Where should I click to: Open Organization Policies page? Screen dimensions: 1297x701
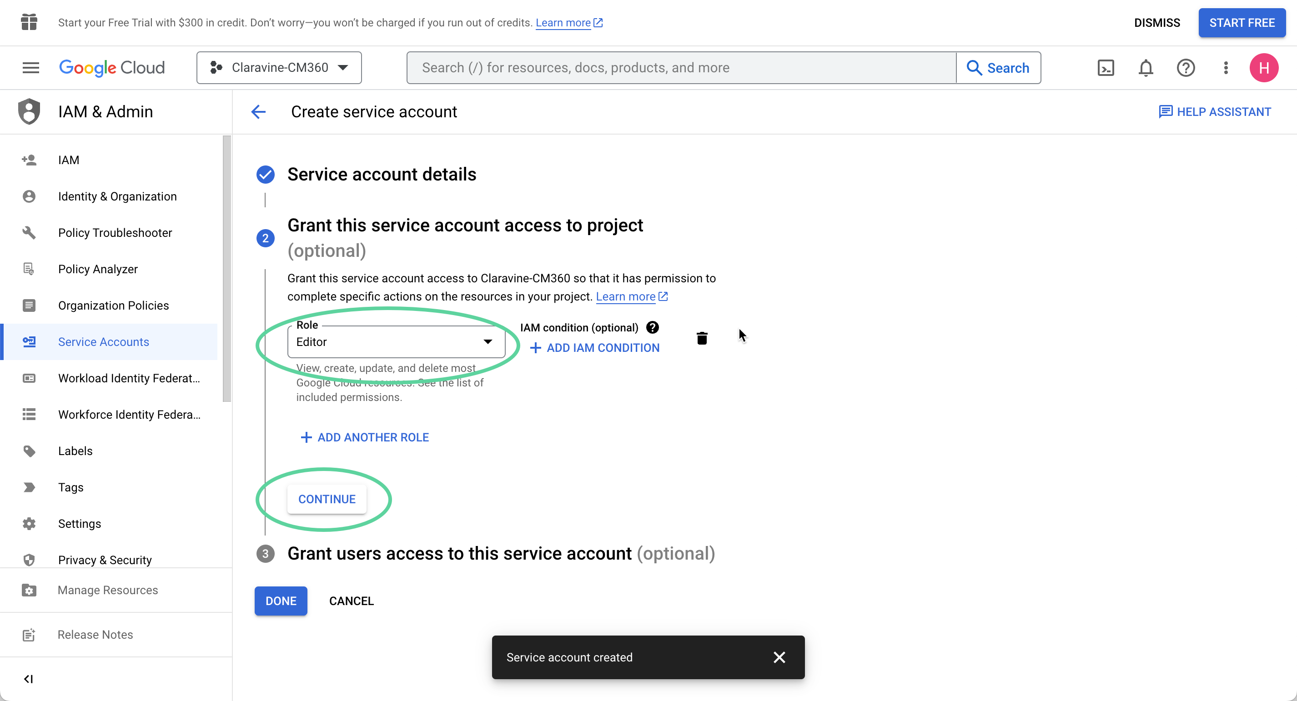click(110, 305)
